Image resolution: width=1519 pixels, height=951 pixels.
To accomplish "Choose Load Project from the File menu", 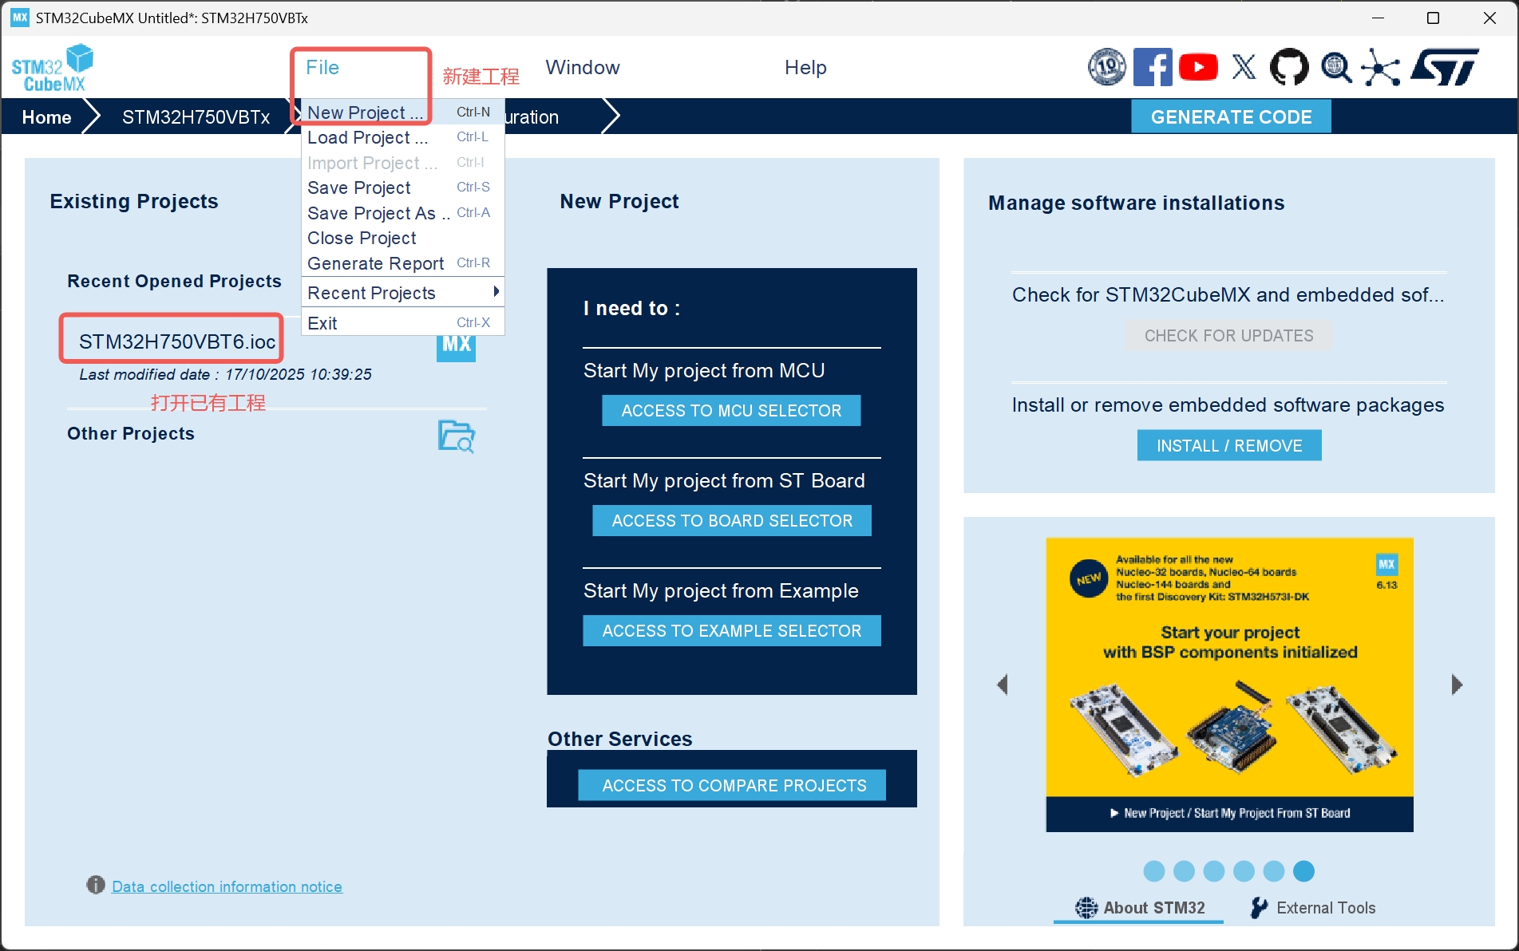I will pos(403,137).
